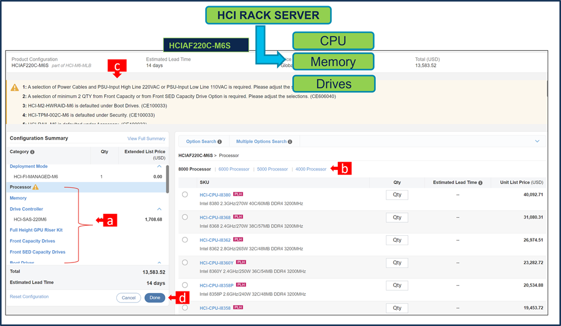Select Front Capacity Drives category
This screenshot has width=561, height=326.
coord(32,241)
